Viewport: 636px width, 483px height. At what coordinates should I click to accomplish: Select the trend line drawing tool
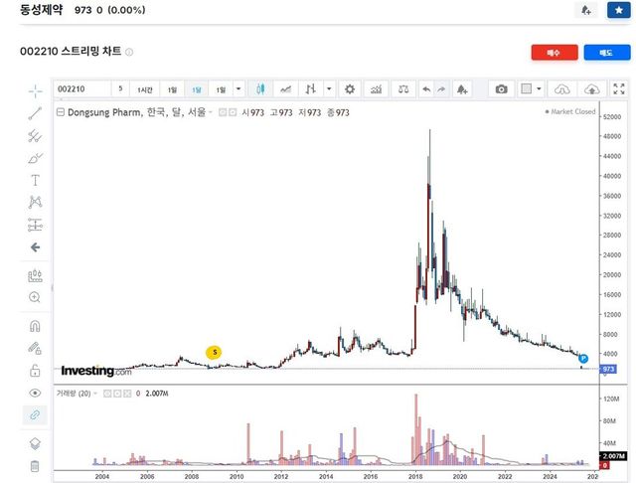[36, 113]
